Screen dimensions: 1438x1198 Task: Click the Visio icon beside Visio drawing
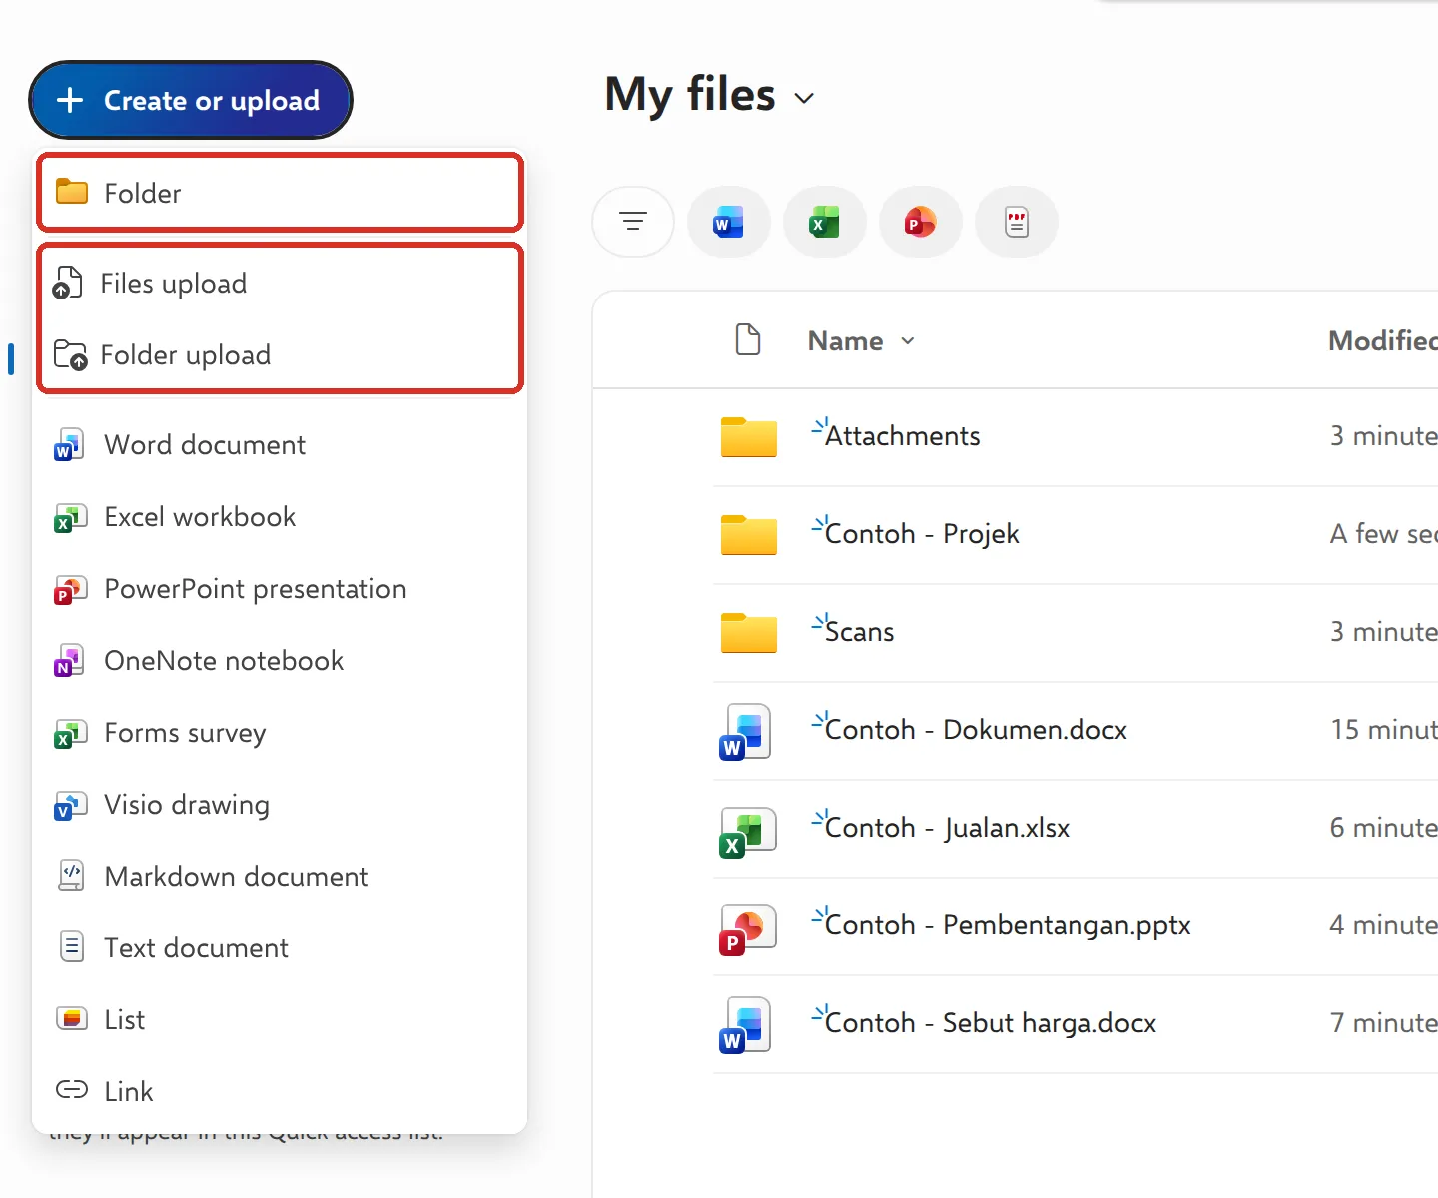[69, 805]
